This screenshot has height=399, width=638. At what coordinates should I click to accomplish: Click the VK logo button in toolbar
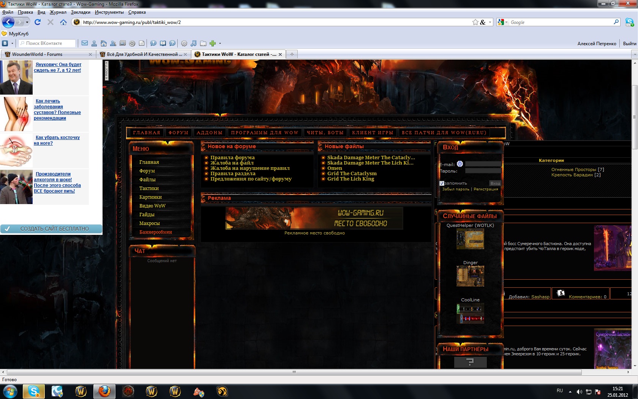pyautogui.click(x=5, y=43)
